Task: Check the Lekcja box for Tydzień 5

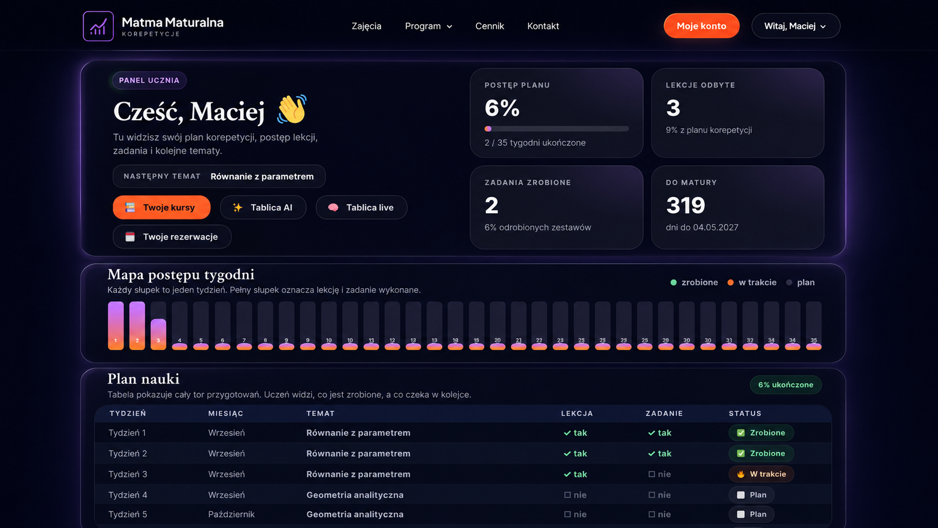Action: click(x=567, y=514)
